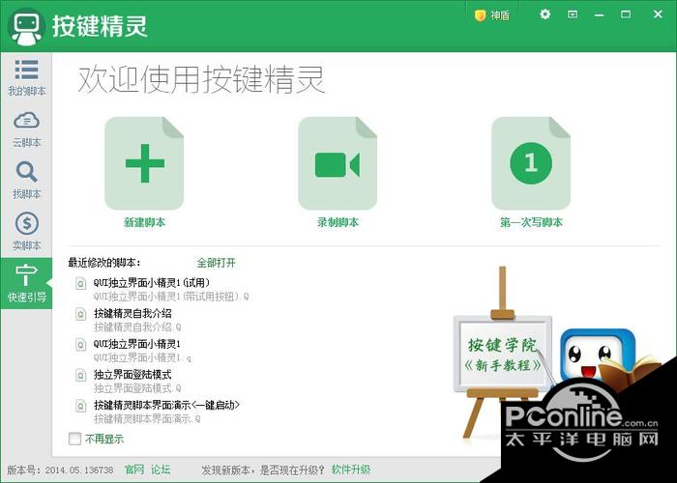Click the 全部打开 link
The image size is (677, 483).
click(217, 262)
